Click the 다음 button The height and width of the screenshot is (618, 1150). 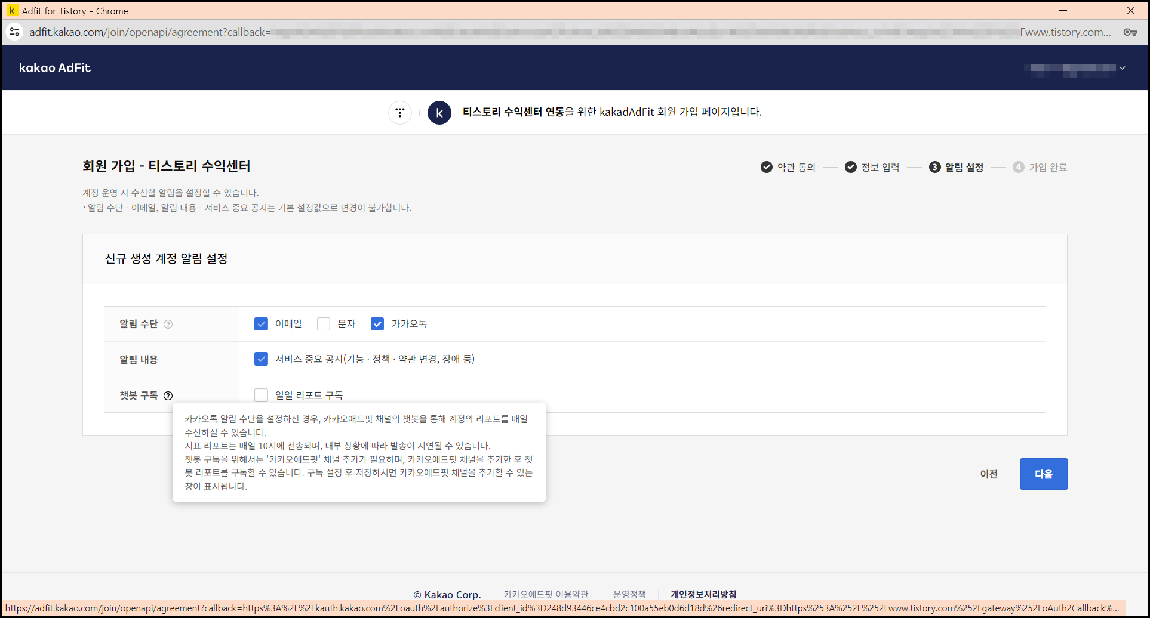[x=1044, y=474]
